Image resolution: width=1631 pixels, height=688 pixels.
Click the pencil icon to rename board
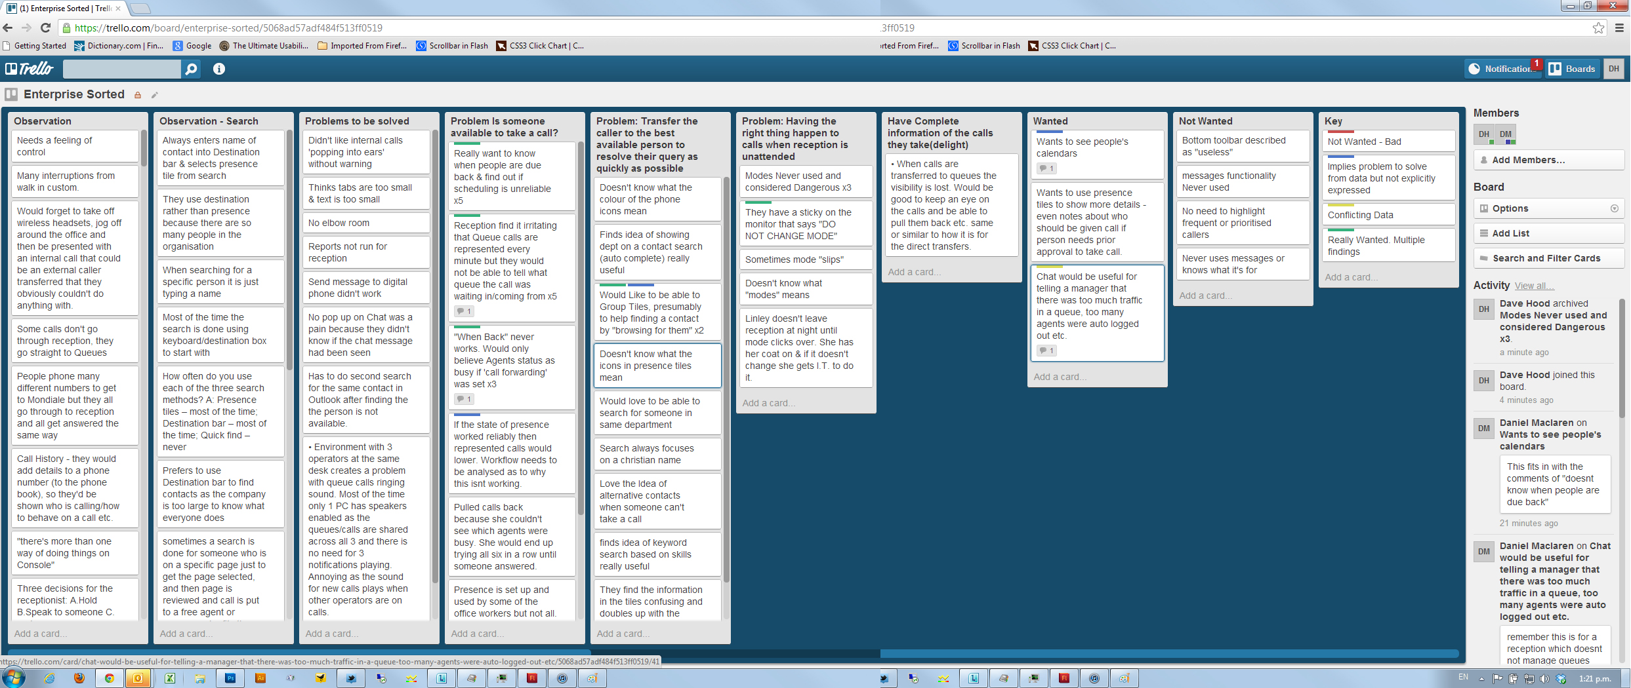pyautogui.click(x=155, y=95)
